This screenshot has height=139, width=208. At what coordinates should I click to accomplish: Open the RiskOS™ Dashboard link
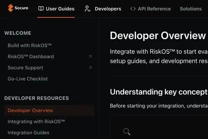click(31, 57)
